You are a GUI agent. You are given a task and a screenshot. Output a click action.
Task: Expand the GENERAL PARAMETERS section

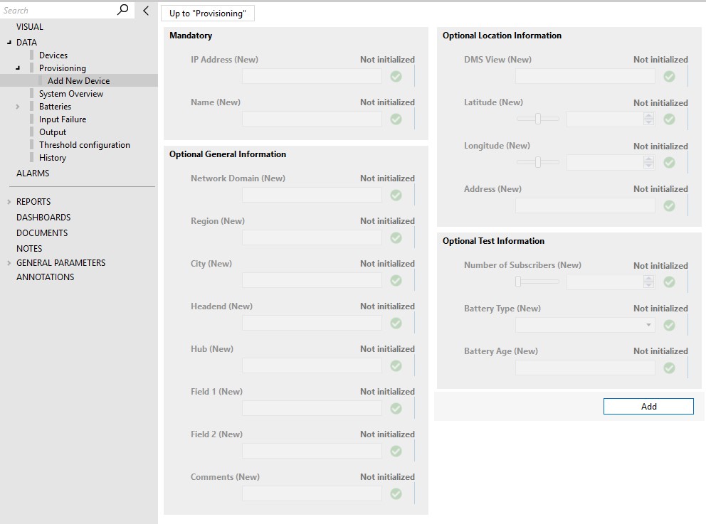[9, 262]
